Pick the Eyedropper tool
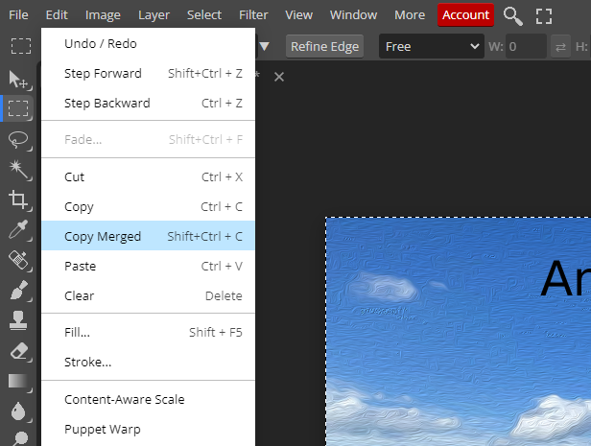Screen dimensions: 591x446 18,229
